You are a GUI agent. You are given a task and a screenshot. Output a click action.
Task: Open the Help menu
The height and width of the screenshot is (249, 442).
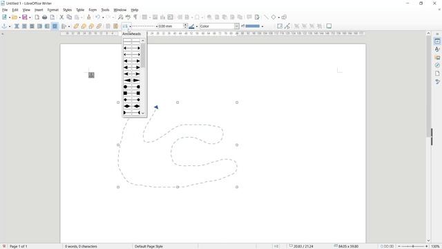[135, 10]
